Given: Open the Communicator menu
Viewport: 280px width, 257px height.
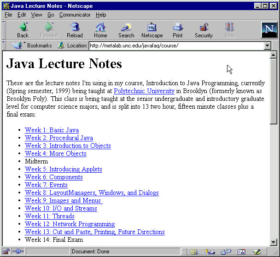Looking at the screenshot, I should click(x=75, y=15).
